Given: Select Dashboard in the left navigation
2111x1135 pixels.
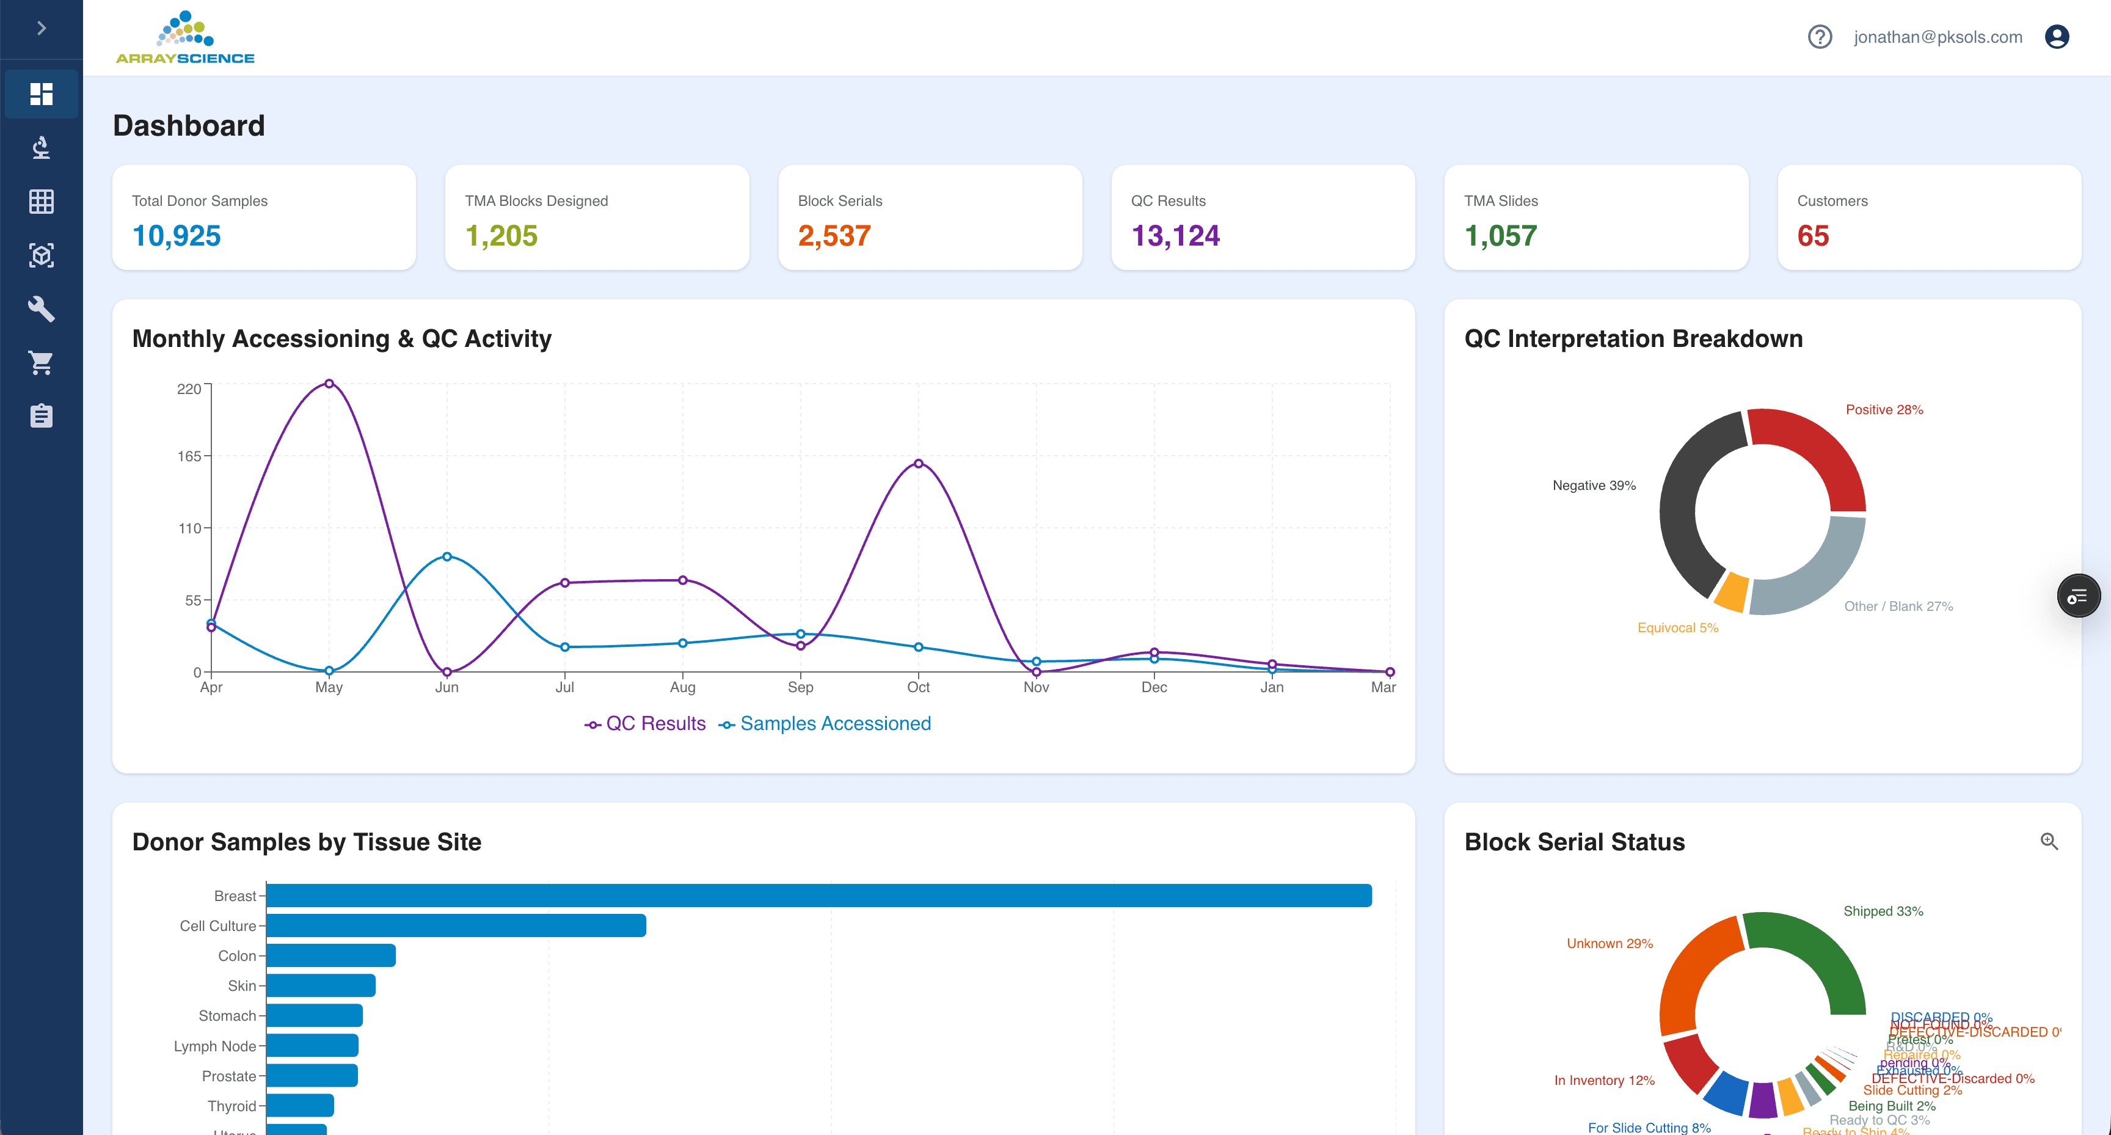Looking at the screenshot, I should click(x=41, y=93).
